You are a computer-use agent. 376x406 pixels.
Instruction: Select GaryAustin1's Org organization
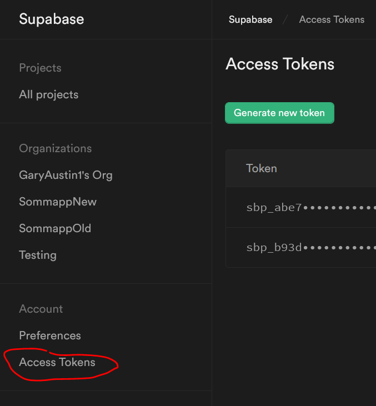coord(66,175)
